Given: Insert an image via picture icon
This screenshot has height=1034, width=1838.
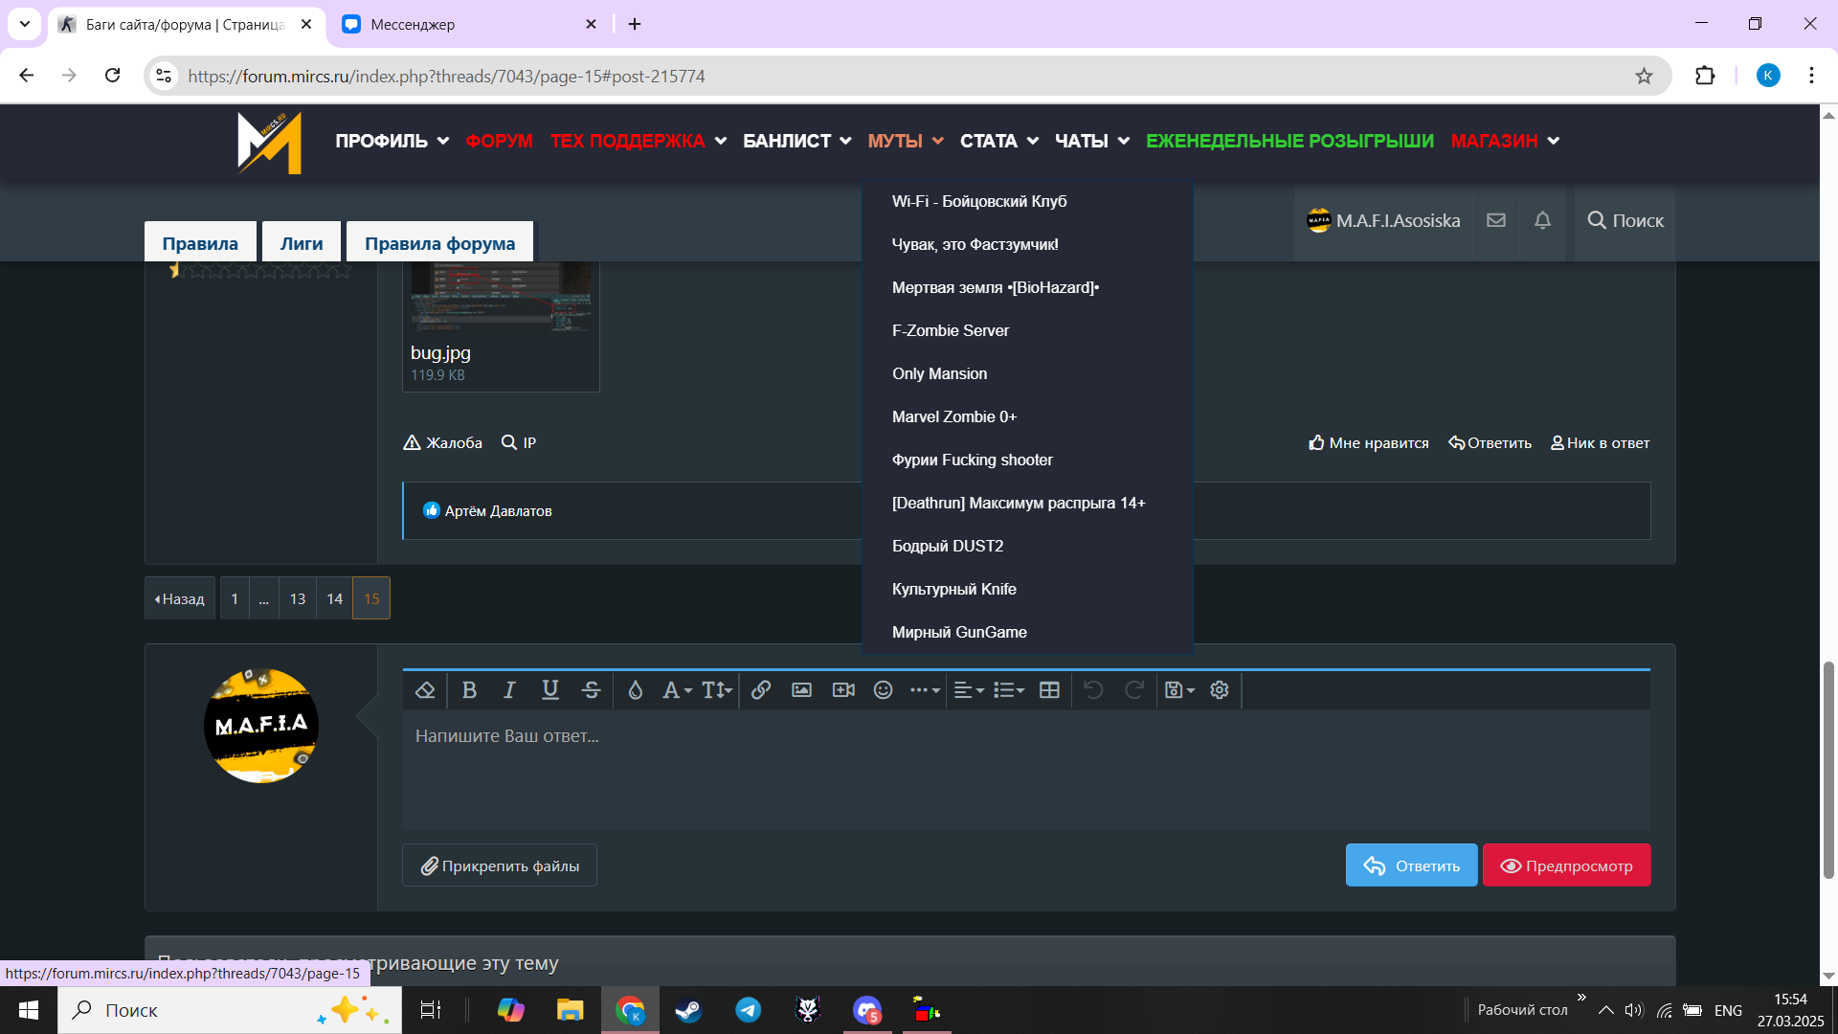Looking at the screenshot, I should (x=802, y=690).
